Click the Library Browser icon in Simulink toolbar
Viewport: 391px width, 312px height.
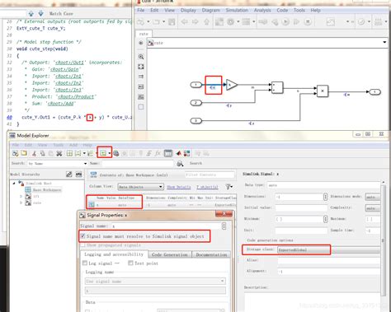click(x=219, y=21)
